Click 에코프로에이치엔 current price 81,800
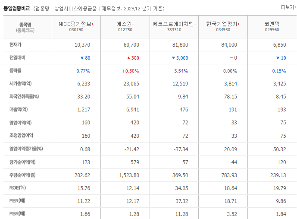This screenshot has height=219, width=297. [180, 45]
